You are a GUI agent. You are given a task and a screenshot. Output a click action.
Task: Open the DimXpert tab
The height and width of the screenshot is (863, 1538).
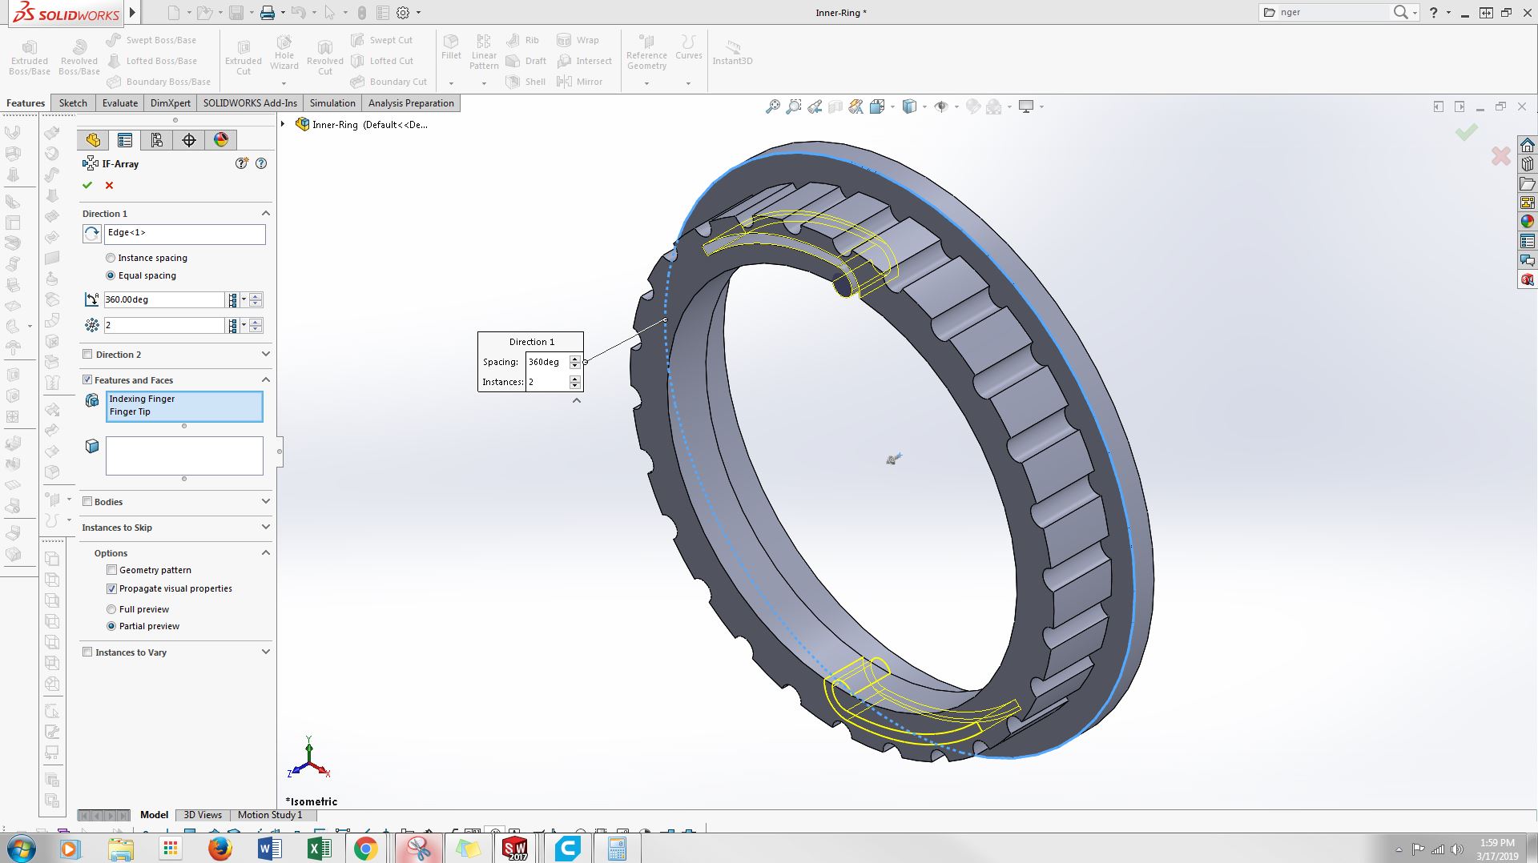[x=171, y=103]
